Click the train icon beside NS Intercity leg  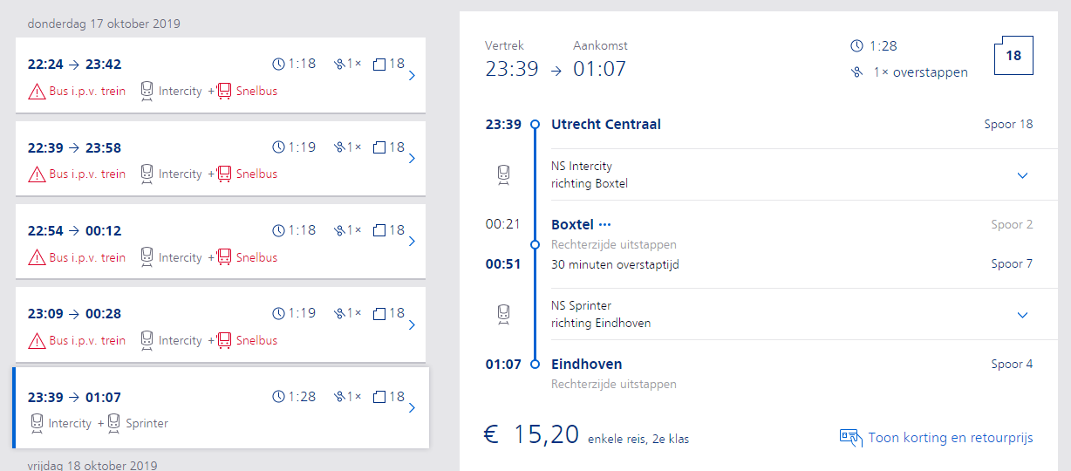point(503,175)
